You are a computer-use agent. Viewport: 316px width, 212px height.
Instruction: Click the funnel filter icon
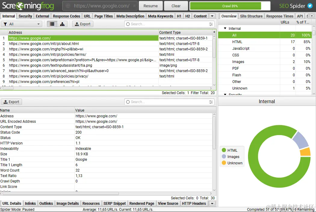click(x=5, y=24)
